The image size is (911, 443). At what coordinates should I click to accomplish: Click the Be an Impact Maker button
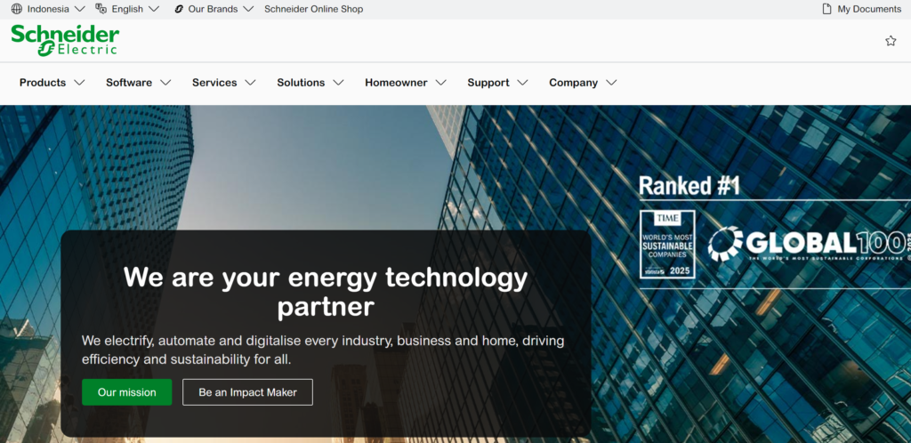point(247,392)
